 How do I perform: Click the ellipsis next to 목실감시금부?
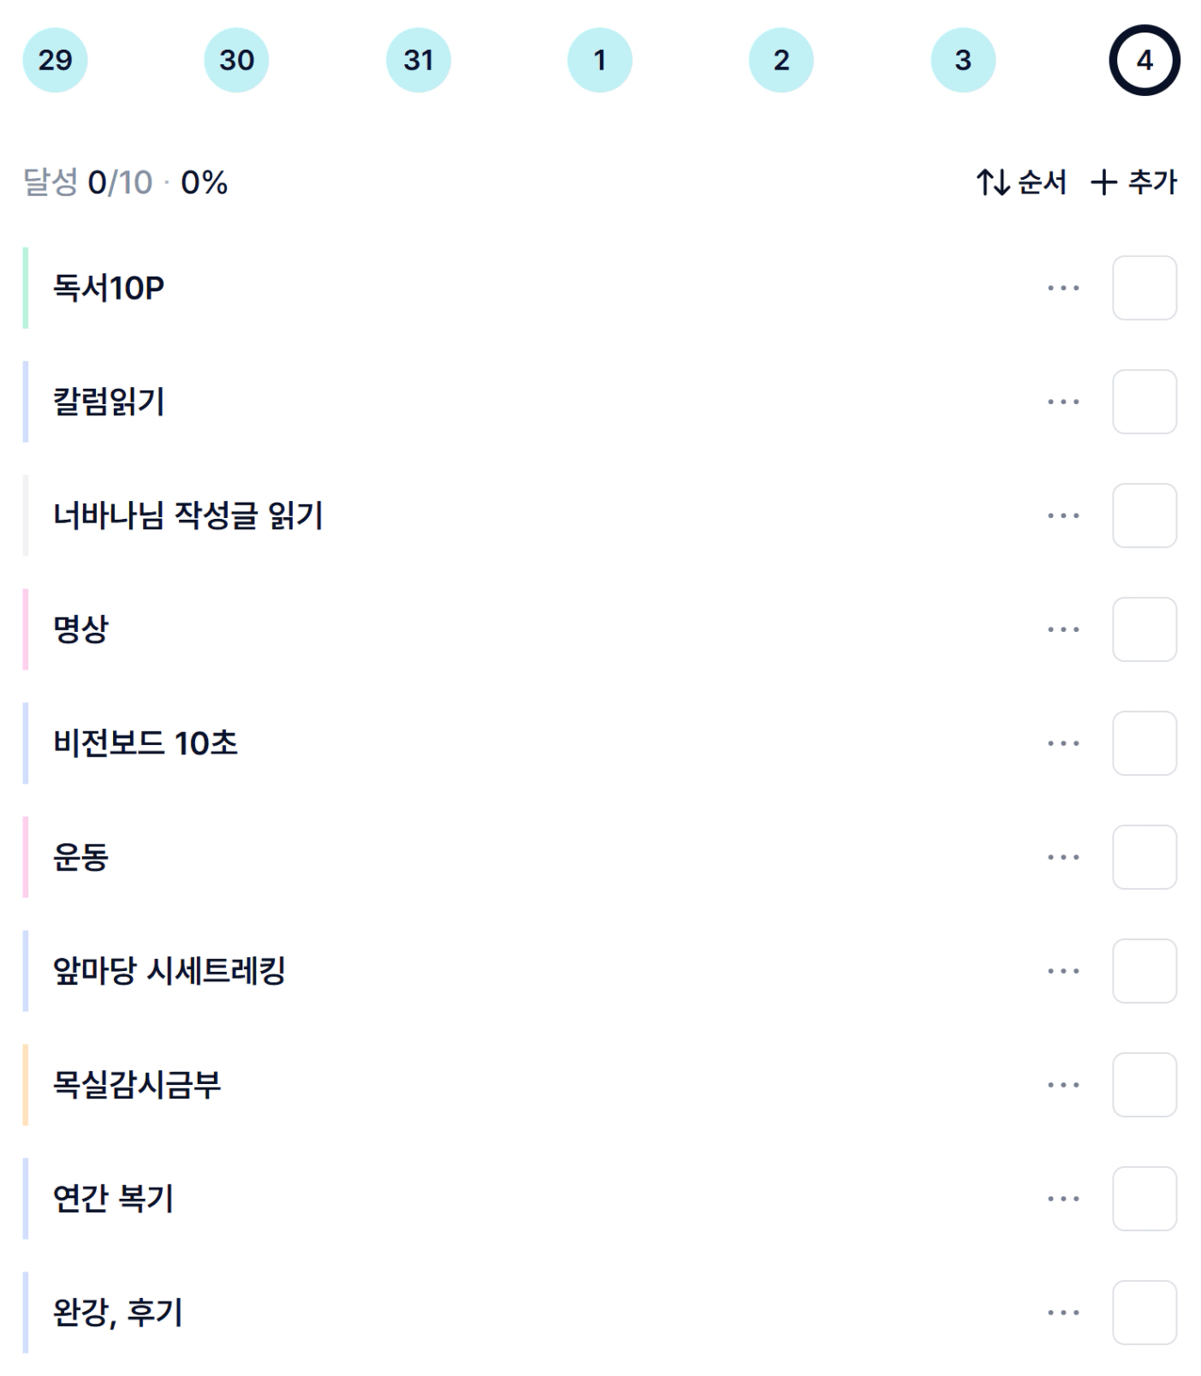1063,1085
